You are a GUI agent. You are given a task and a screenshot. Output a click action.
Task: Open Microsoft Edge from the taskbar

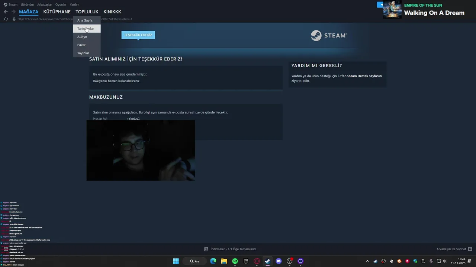[x=213, y=261]
